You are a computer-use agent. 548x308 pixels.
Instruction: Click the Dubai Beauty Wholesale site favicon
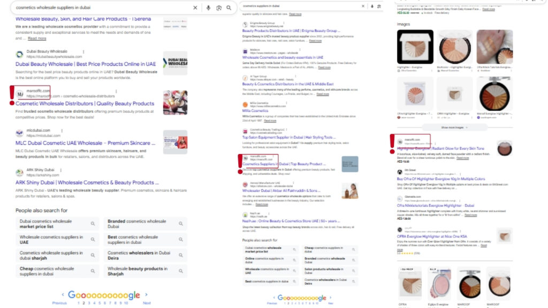20,54
